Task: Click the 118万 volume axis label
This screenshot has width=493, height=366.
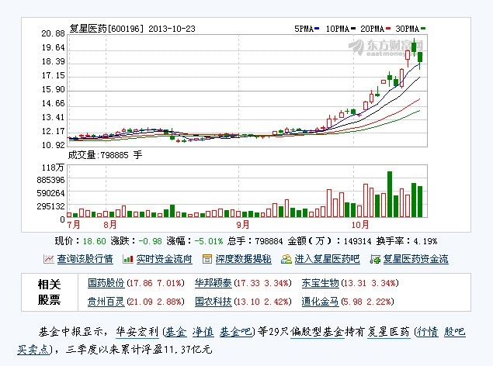Action: [x=53, y=167]
